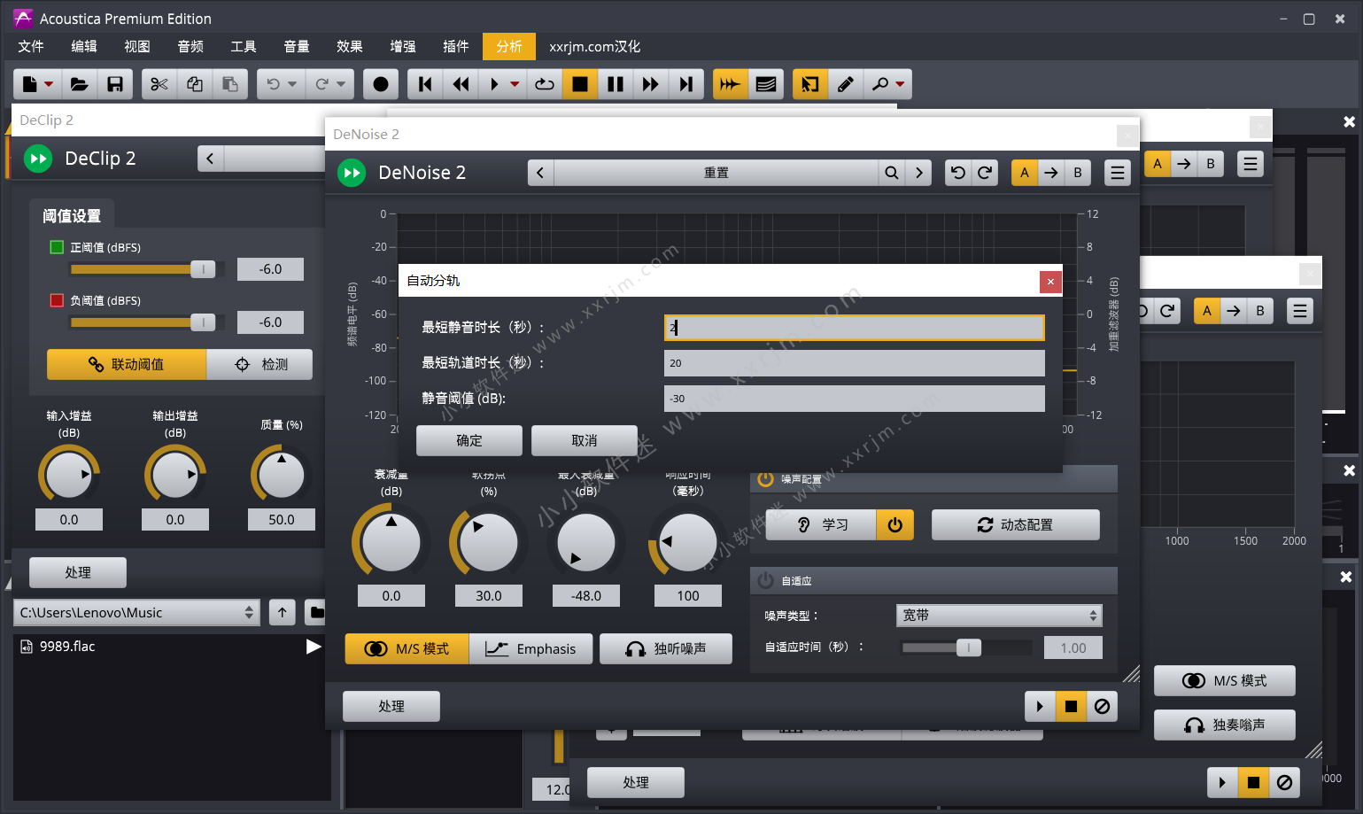Toggle M/S 模式 in DeNoise 2
Image resolution: width=1363 pixels, height=814 pixels.
pyautogui.click(x=407, y=648)
